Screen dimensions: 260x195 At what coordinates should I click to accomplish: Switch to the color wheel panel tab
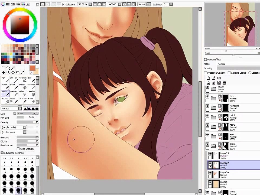tap(3, 4)
